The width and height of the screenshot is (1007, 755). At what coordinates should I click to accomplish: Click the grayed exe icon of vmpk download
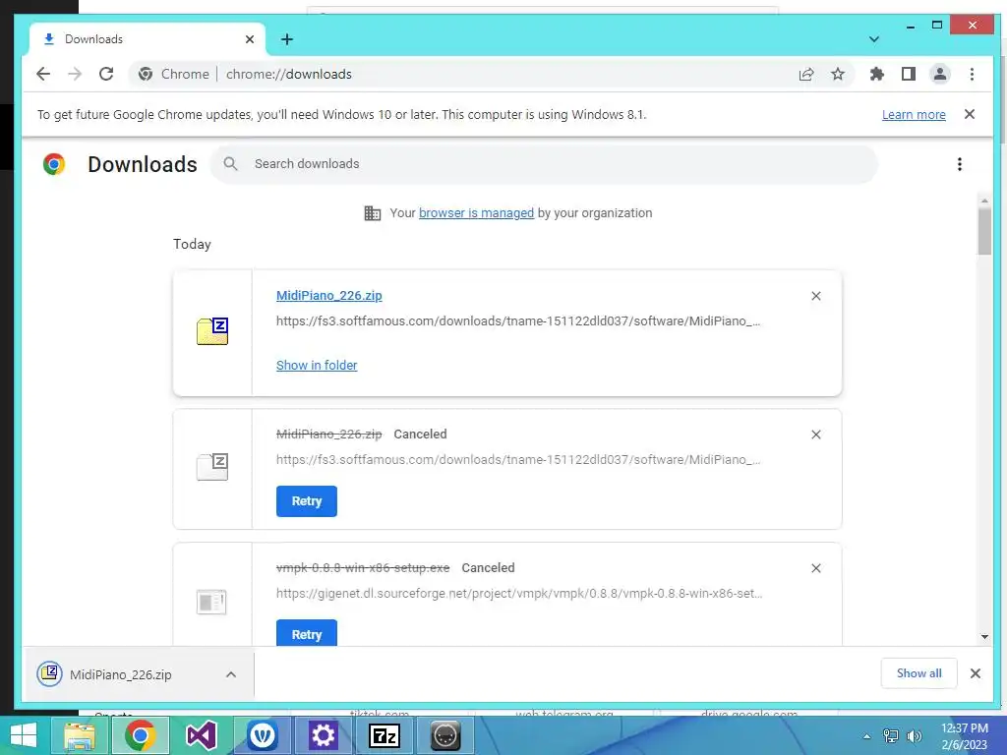(x=211, y=602)
